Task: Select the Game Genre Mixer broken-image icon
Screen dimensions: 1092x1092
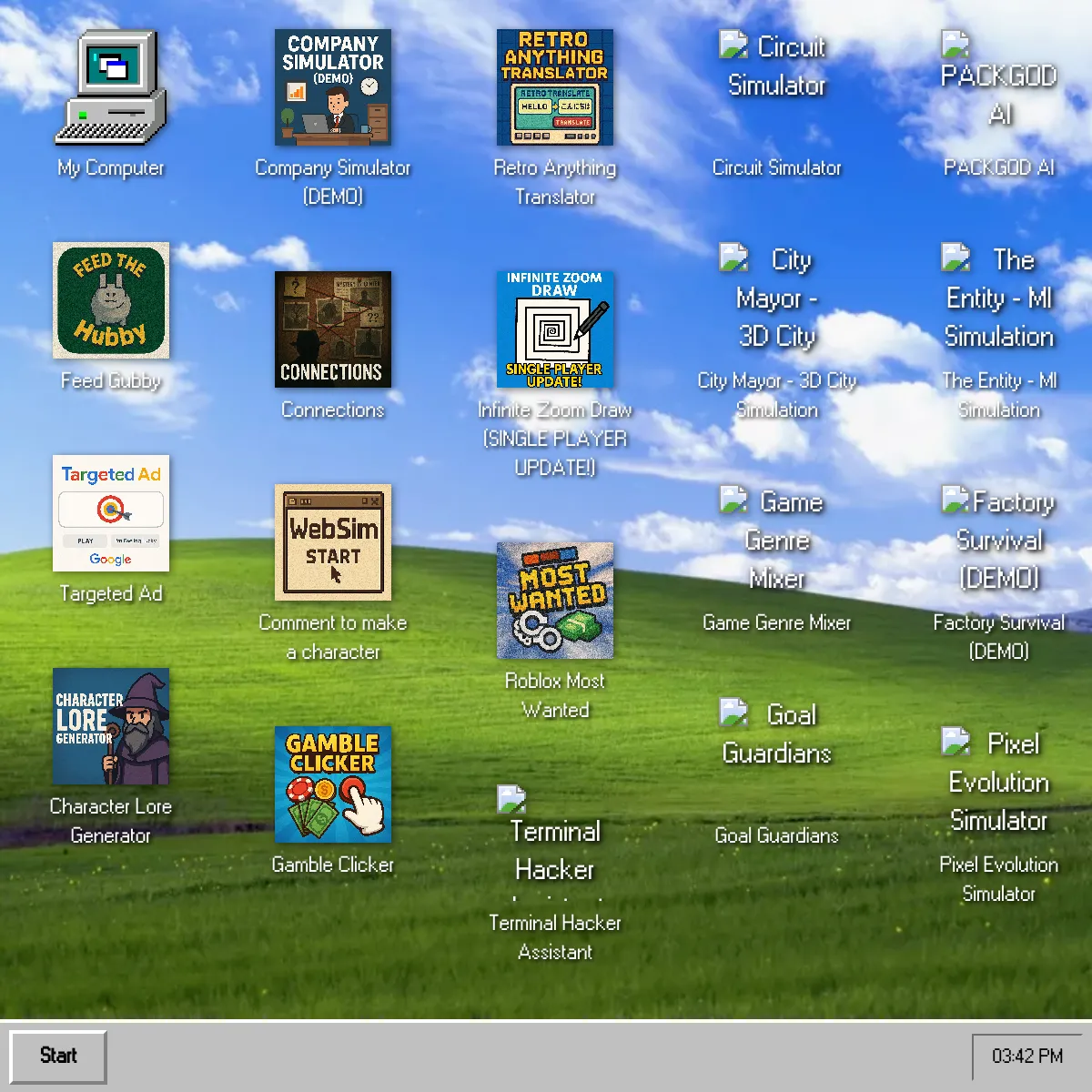Action: click(777, 541)
